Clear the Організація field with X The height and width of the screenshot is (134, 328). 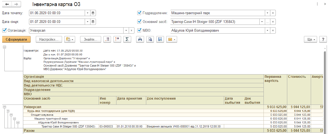point(131,31)
